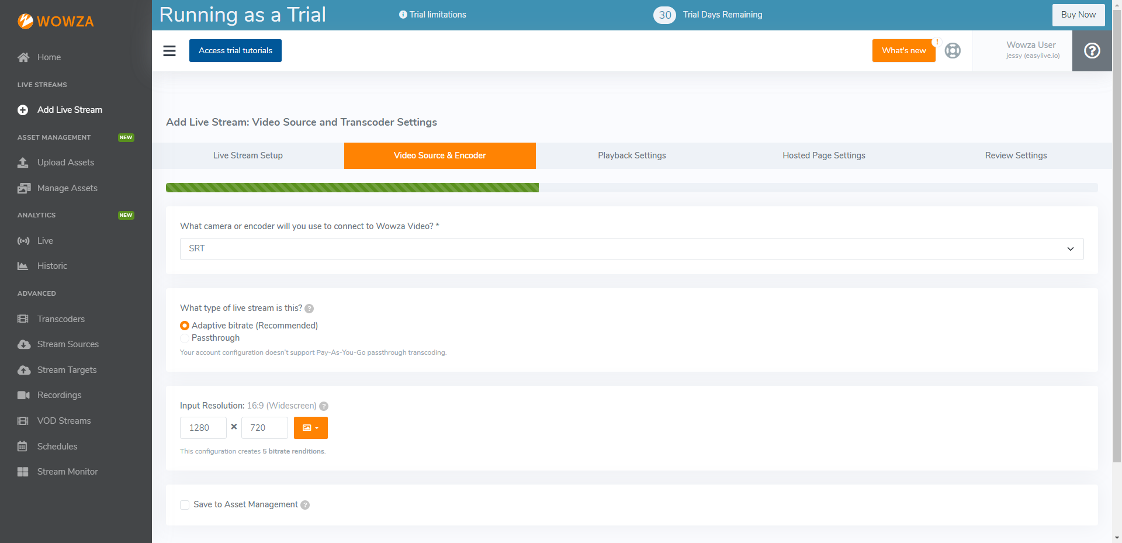The width and height of the screenshot is (1122, 543).
Task: Click the Live analytics broadcast icon
Action: click(x=23, y=241)
